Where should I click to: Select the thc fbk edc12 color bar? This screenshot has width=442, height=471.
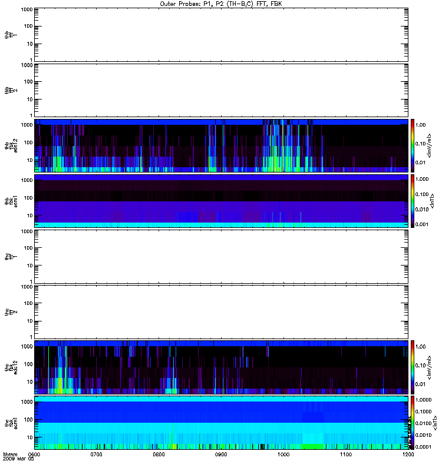pyautogui.click(x=412, y=367)
